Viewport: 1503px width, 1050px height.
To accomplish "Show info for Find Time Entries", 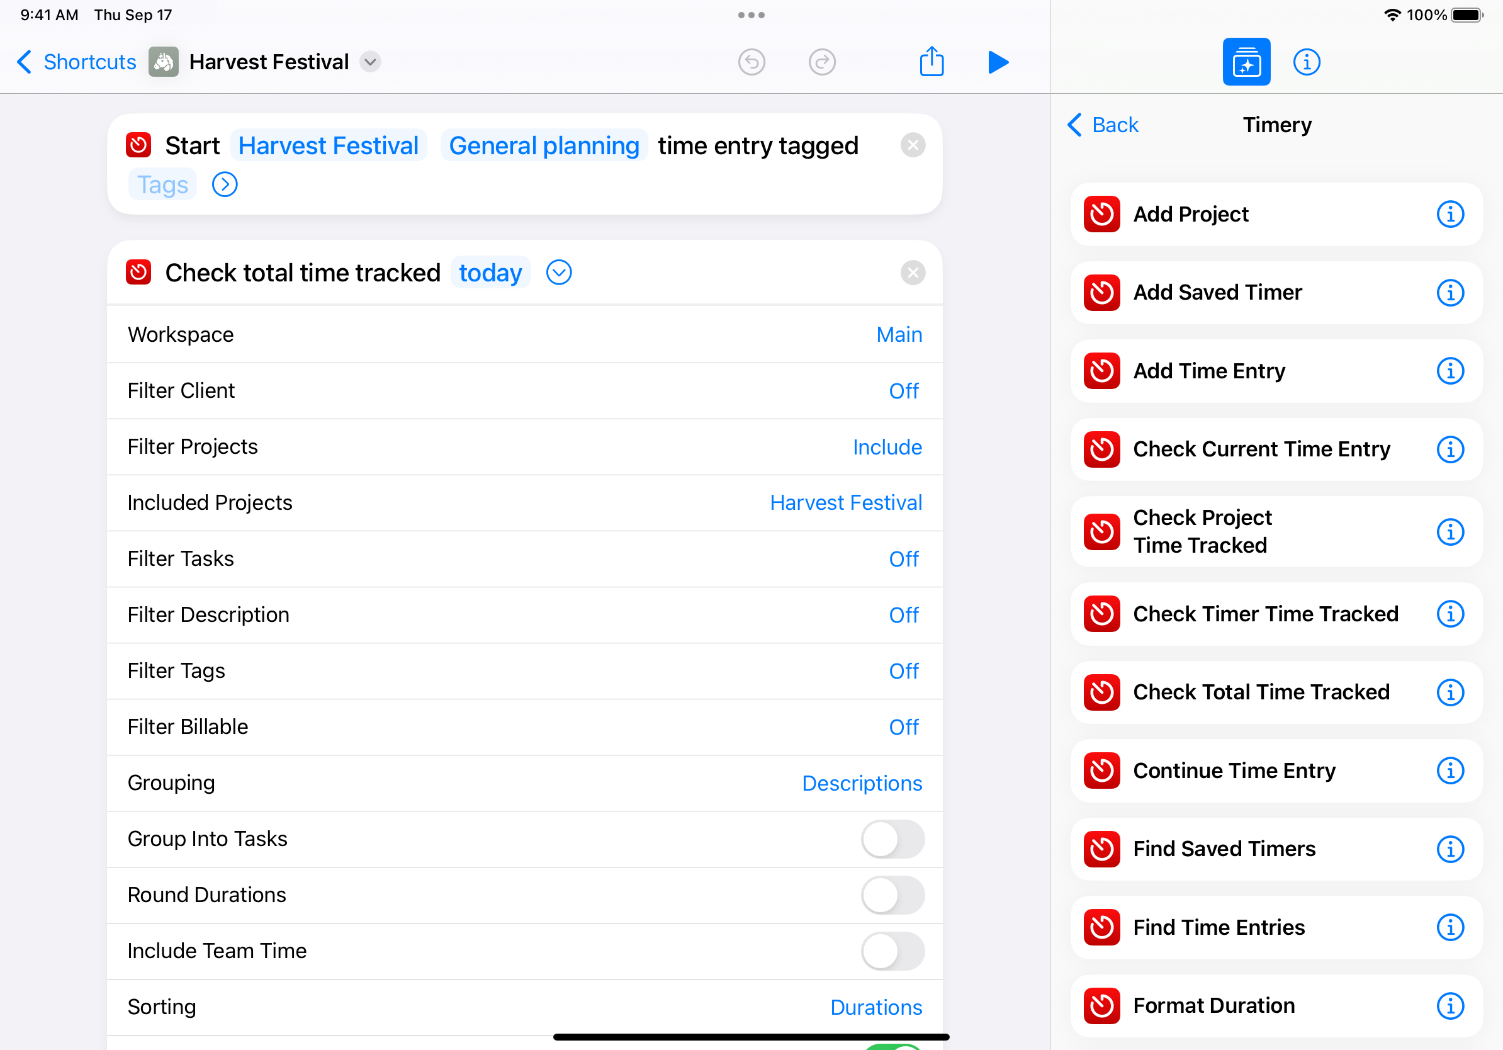I will [x=1450, y=928].
